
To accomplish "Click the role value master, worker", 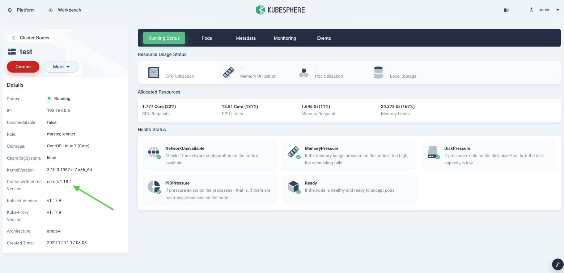I will pyautogui.click(x=61, y=134).
